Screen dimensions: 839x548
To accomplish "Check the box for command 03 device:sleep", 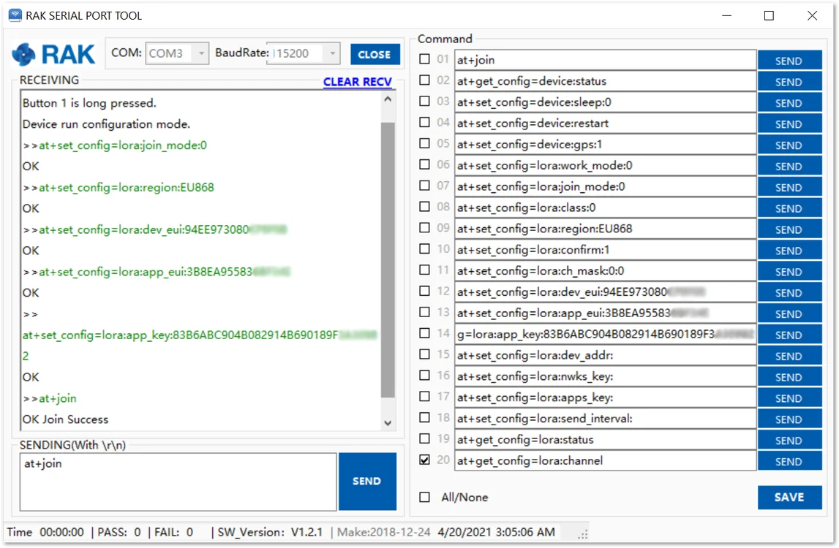I will click(425, 101).
